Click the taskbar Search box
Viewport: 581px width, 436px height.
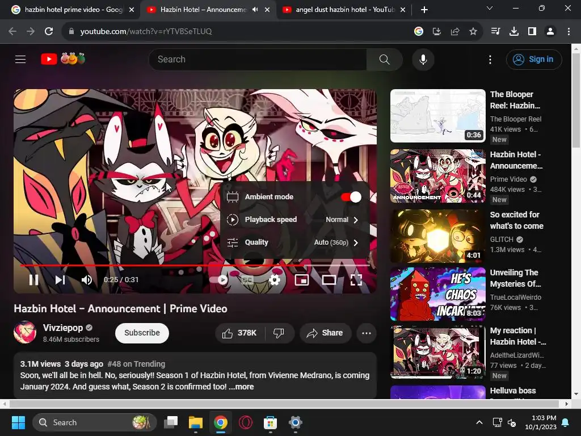pyautogui.click(x=95, y=422)
